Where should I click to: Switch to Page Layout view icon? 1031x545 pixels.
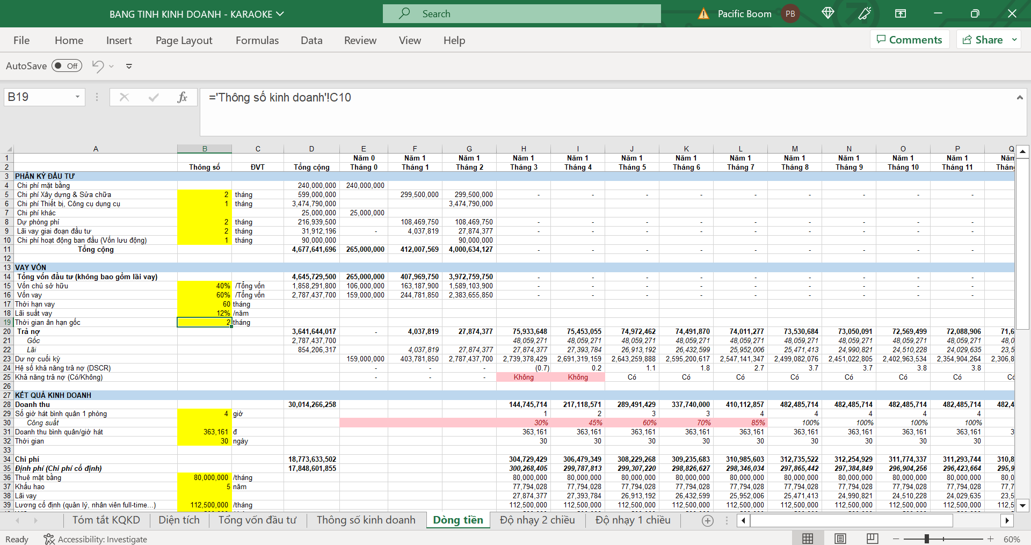point(840,539)
